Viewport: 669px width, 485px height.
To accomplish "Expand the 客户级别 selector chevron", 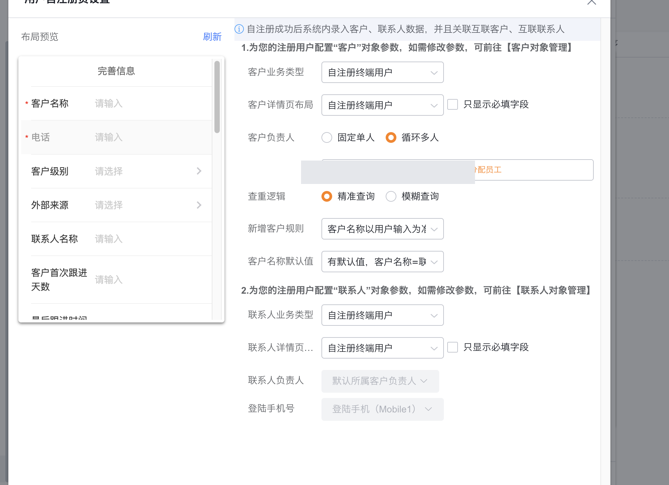I will 199,171.
